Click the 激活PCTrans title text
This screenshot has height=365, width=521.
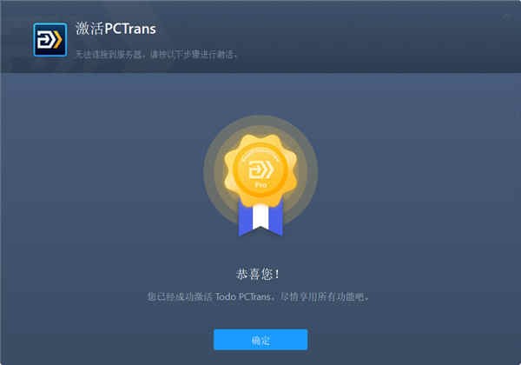(x=116, y=29)
